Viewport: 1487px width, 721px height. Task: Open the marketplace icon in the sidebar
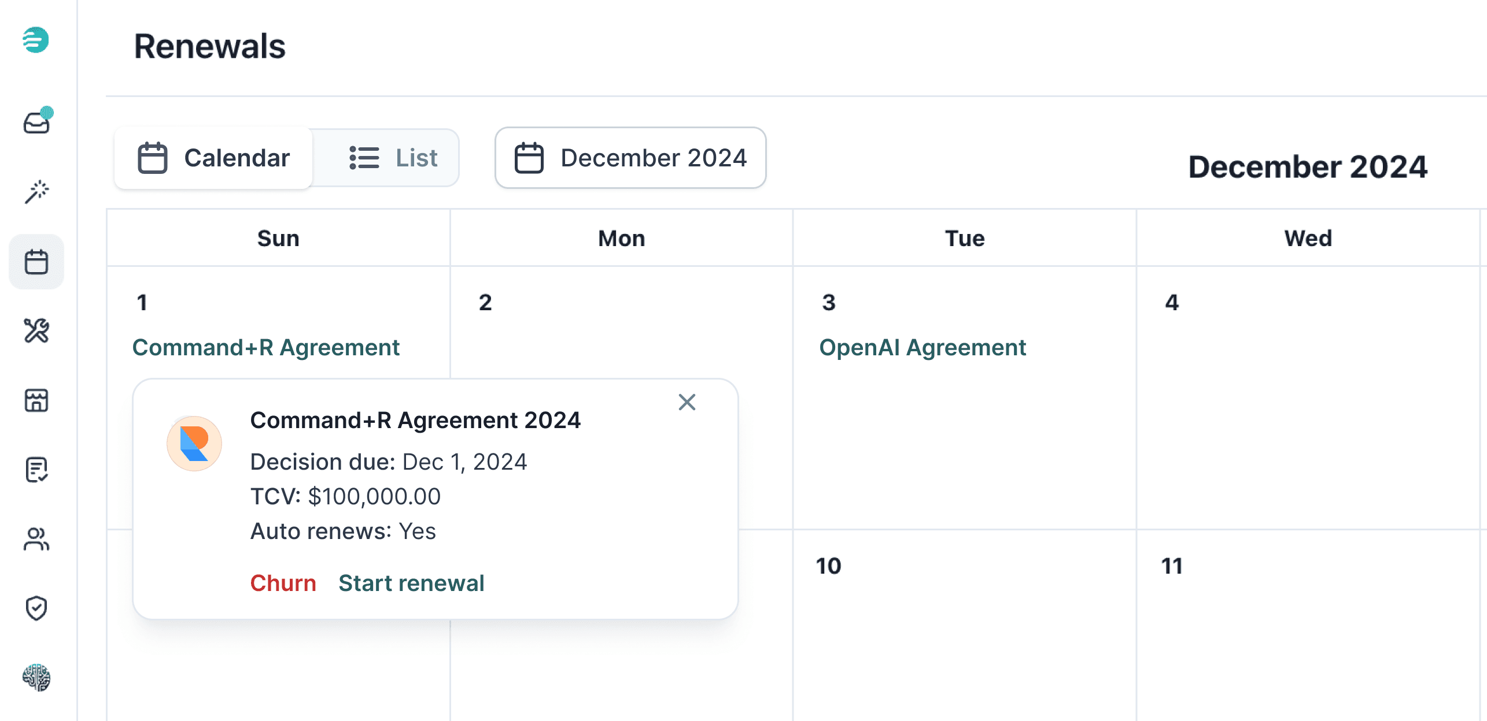click(x=36, y=400)
